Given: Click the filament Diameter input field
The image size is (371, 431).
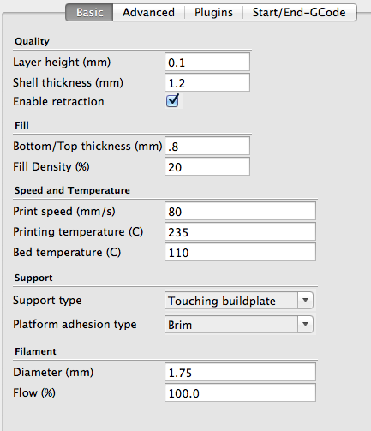Looking at the screenshot, I should tap(240, 372).
